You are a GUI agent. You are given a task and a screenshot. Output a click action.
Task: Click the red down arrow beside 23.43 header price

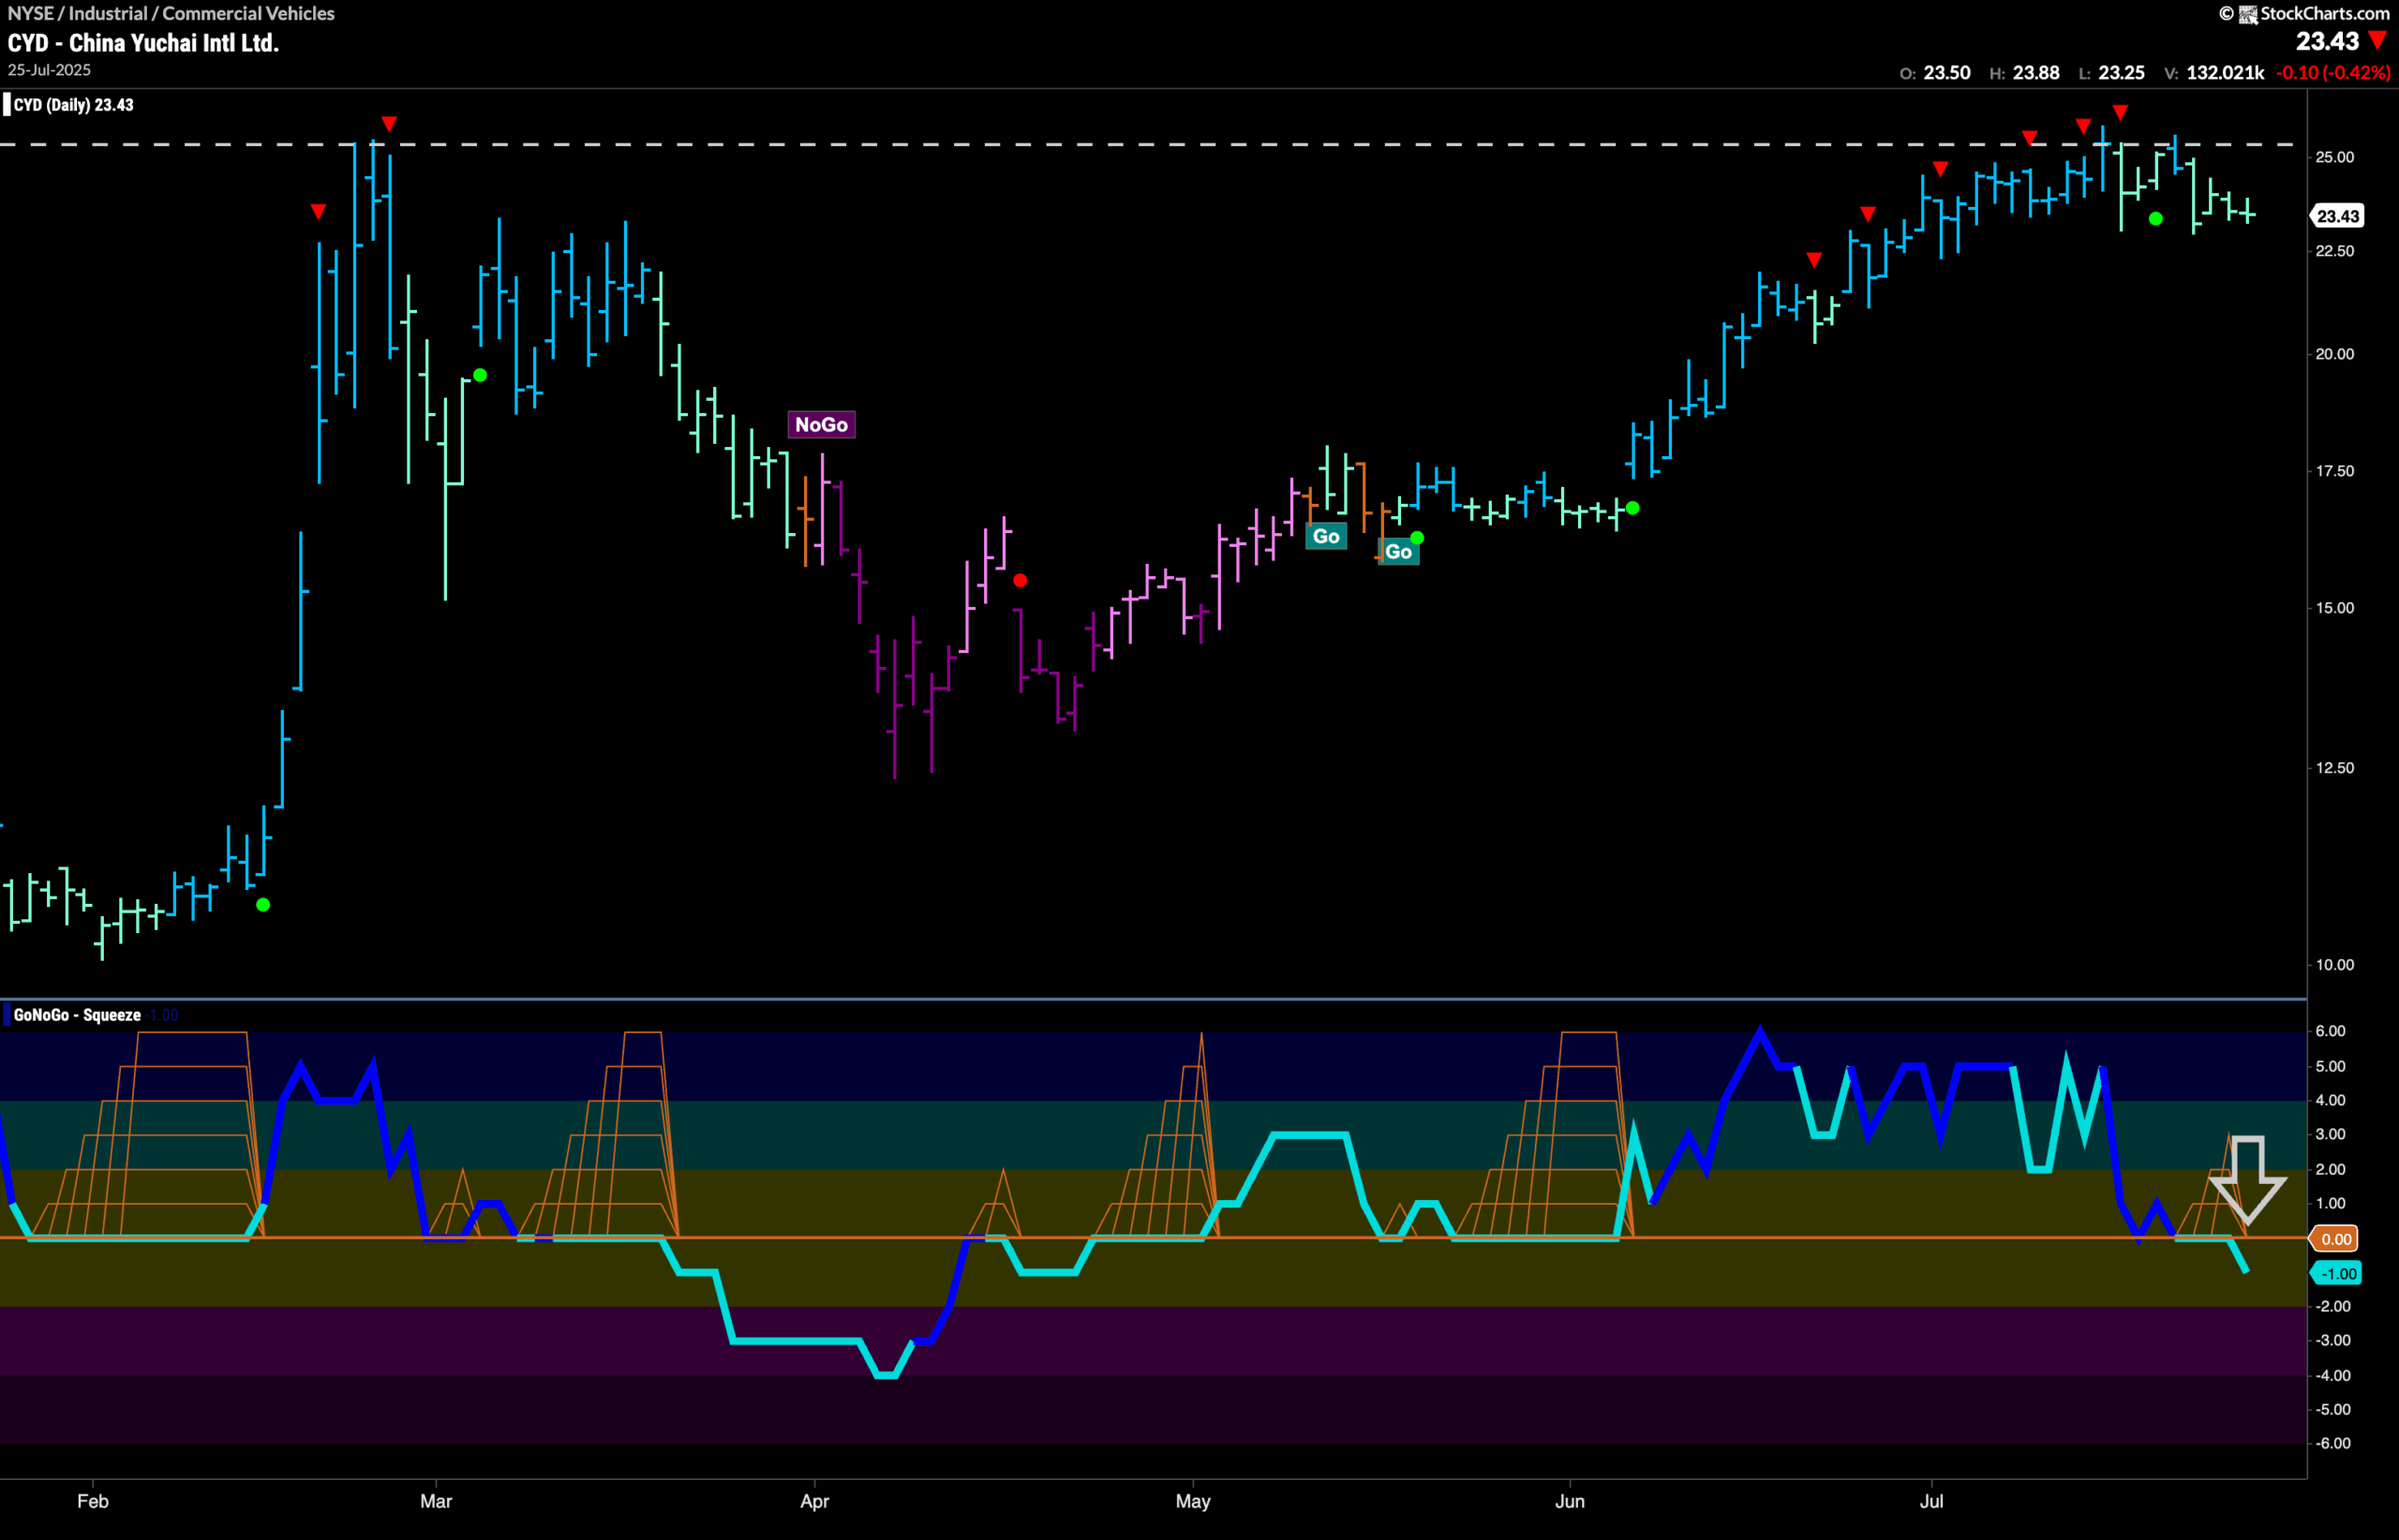[x=2378, y=41]
